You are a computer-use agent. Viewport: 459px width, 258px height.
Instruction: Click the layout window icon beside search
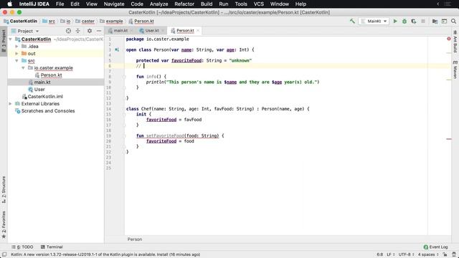(x=444, y=21)
